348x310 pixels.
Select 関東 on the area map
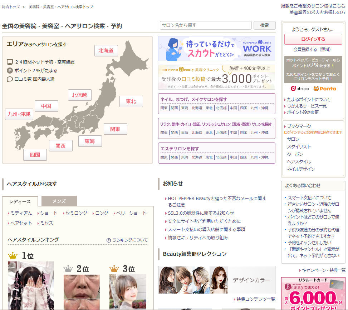pos(116,129)
